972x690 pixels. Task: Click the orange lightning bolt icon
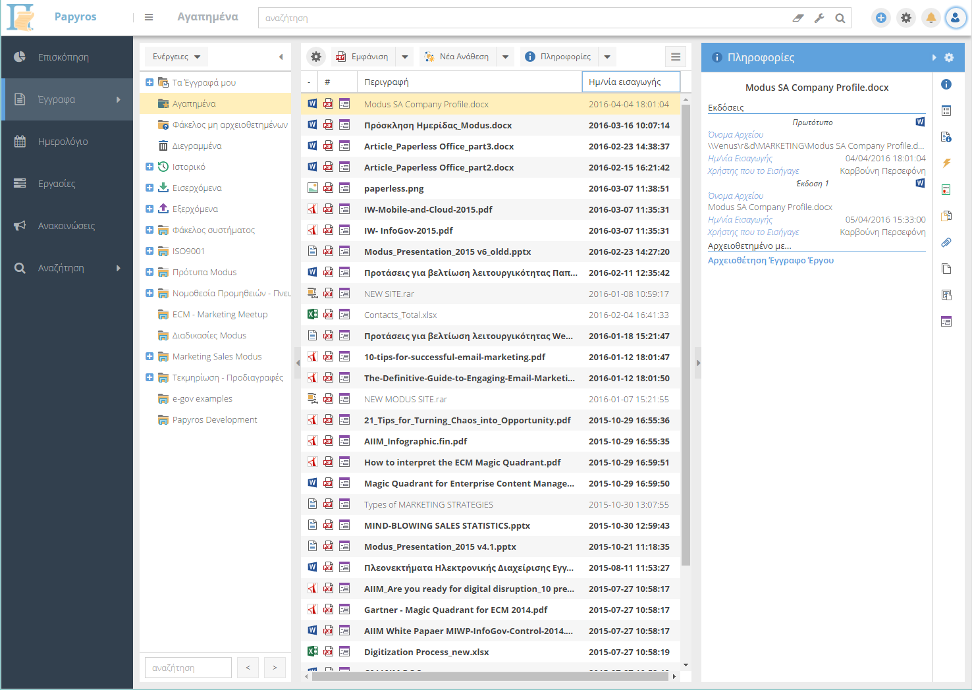click(946, 163)
